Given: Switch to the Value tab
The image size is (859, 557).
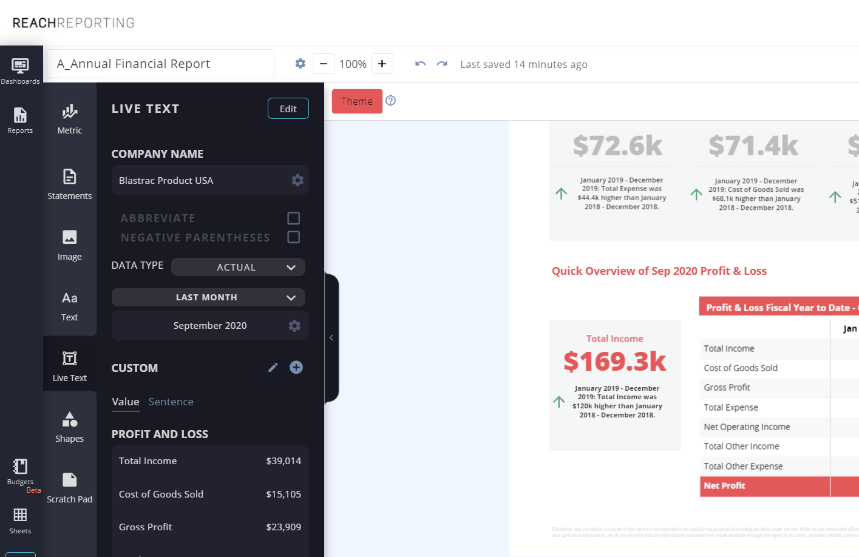Looking at the screenshot, I should coord(125,402).
